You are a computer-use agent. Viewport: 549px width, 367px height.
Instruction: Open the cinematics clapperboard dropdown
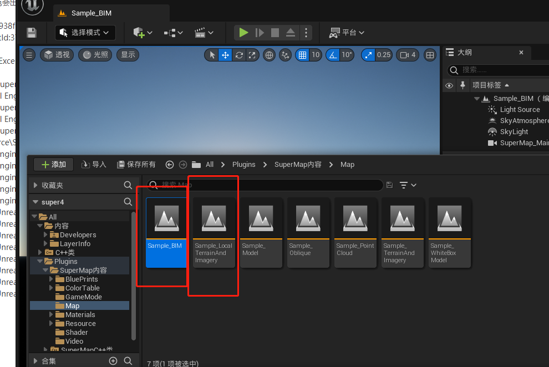click(x=204, y=33)
